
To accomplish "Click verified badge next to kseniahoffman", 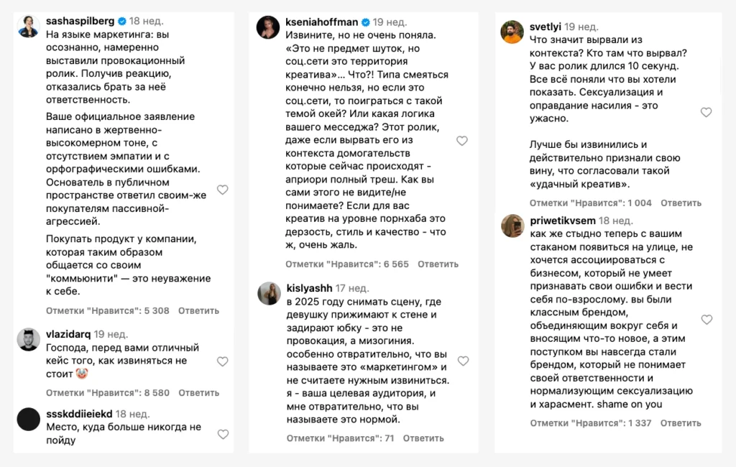I will click(x=366, y=22).
